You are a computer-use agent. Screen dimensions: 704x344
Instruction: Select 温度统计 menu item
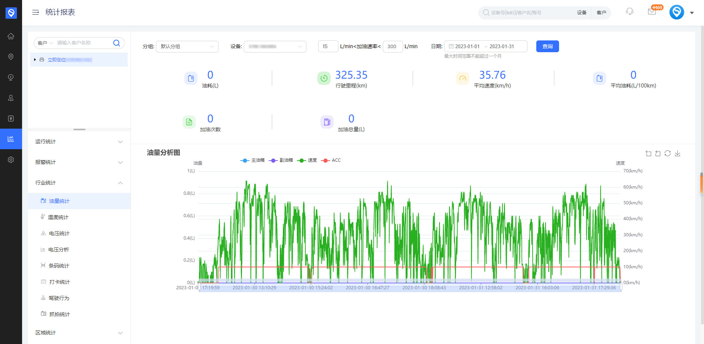pyautogui.click(x=79, y=217)
